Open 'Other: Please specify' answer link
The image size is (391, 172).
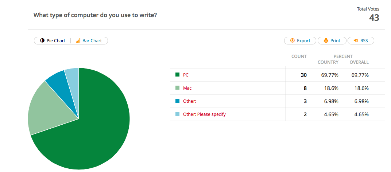(204, 114)
